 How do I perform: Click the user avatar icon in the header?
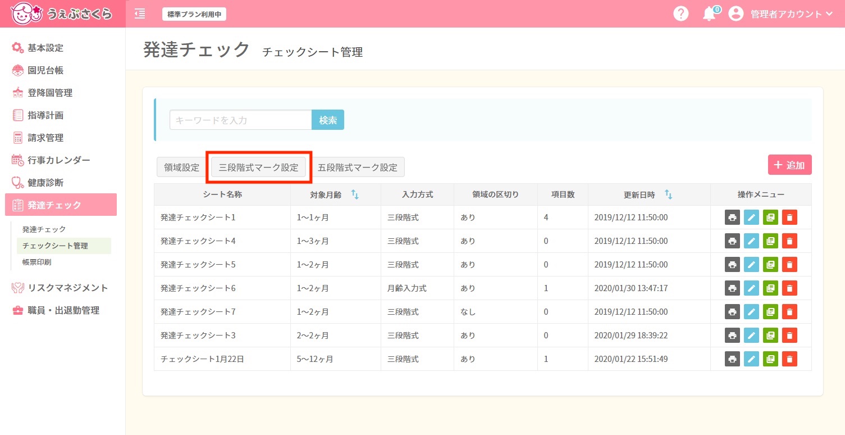click(736, 14)
